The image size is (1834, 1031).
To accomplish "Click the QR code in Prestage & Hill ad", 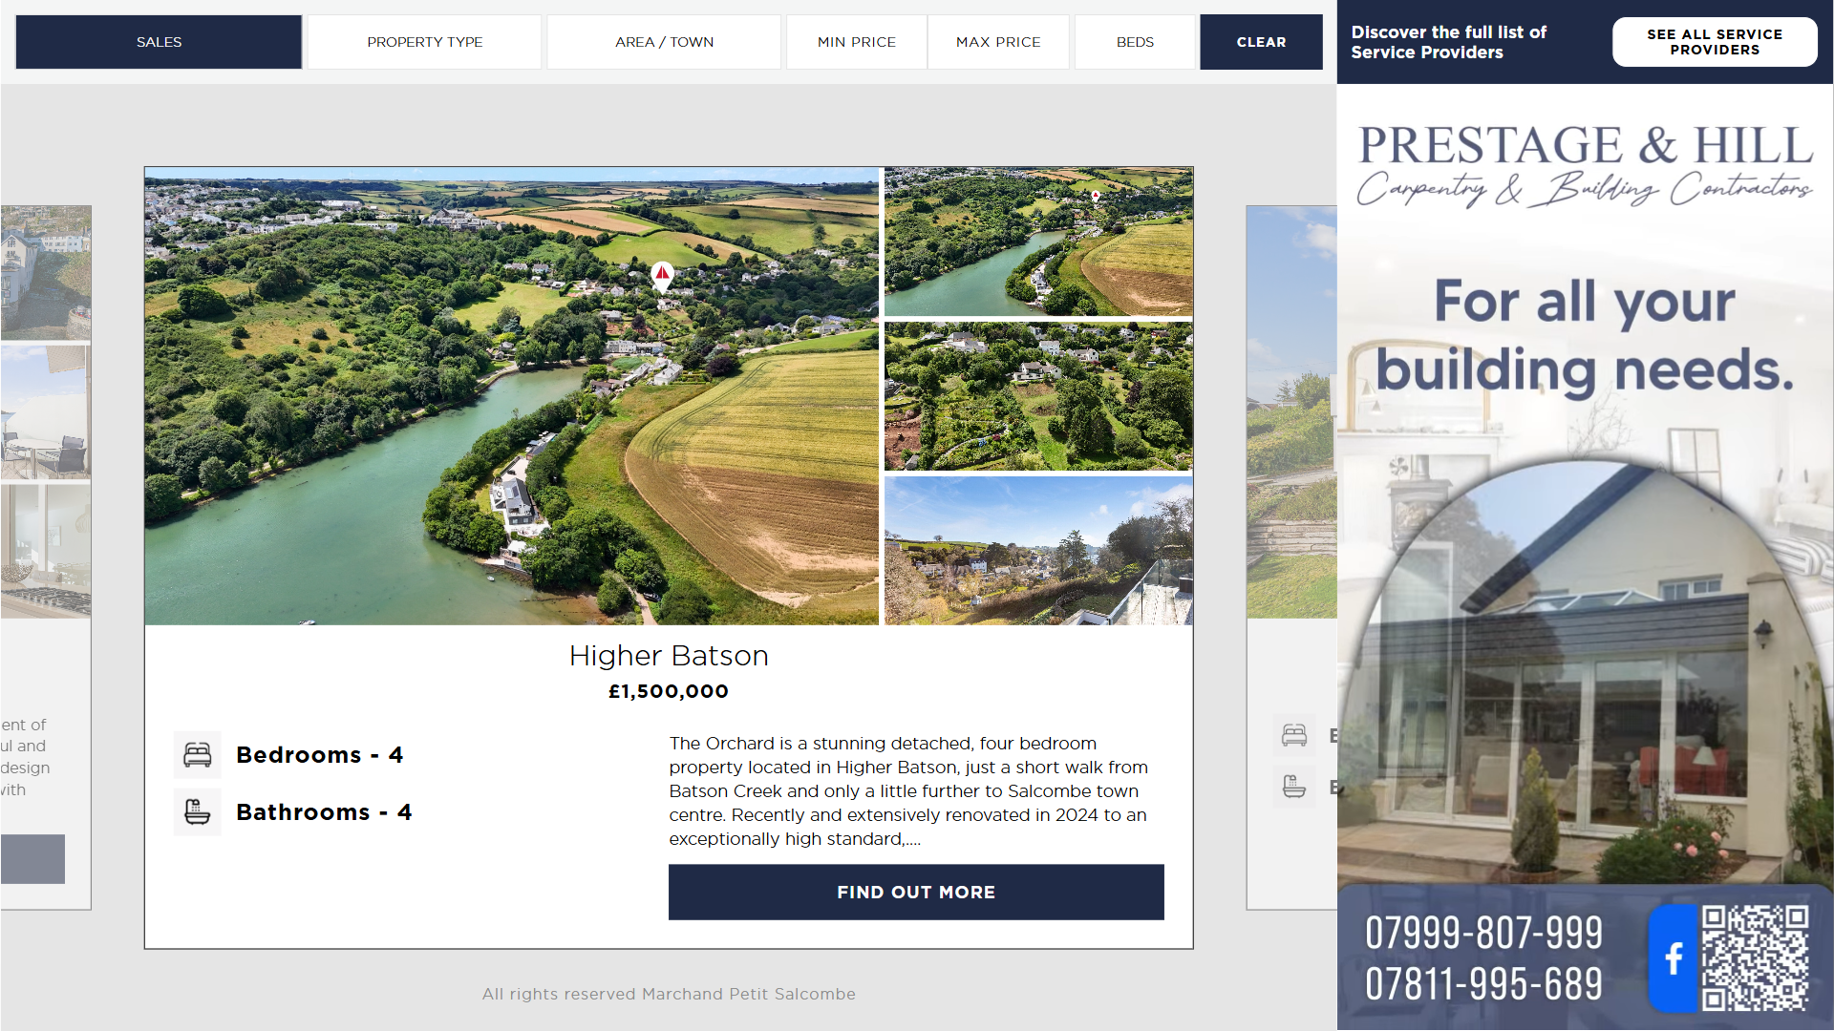I will [1755, 957].
